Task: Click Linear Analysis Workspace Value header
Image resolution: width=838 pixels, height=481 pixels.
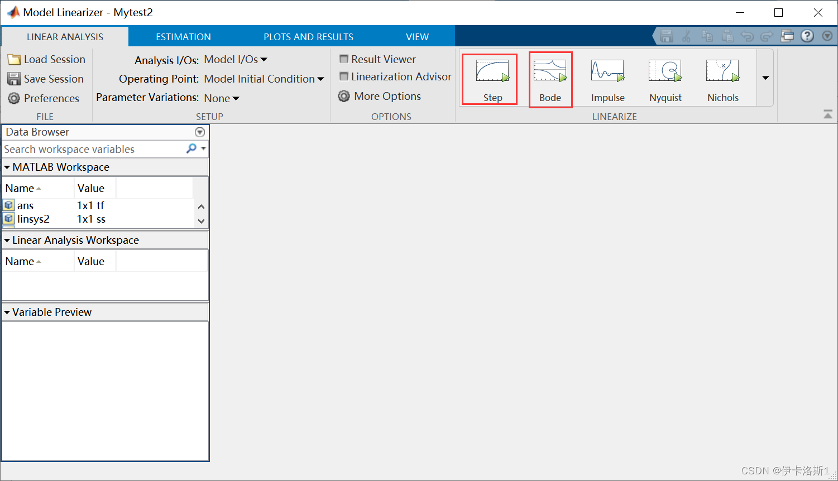Action: pos(95,261)
